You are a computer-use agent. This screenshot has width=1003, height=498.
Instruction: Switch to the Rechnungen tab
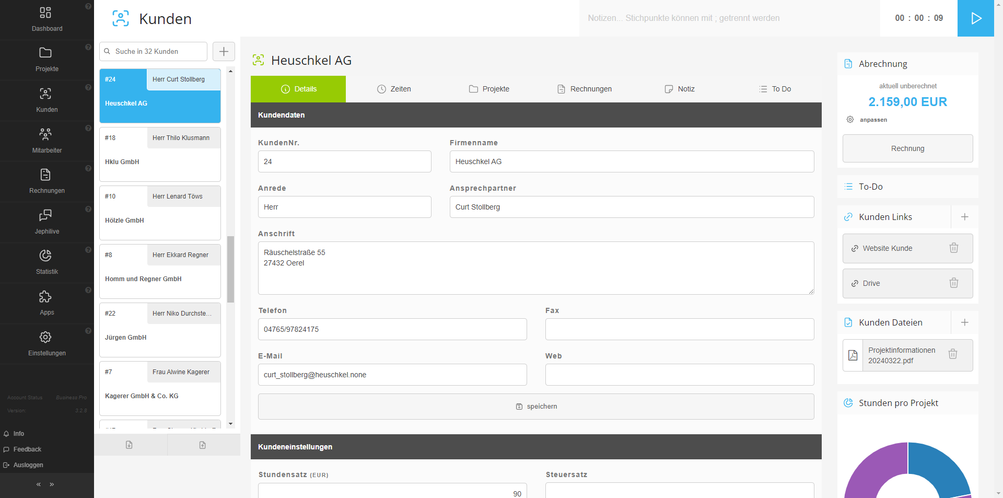tap(584, 89)
